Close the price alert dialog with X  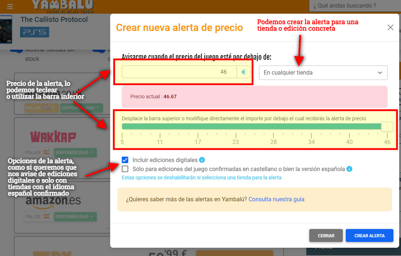coord(390,27)
